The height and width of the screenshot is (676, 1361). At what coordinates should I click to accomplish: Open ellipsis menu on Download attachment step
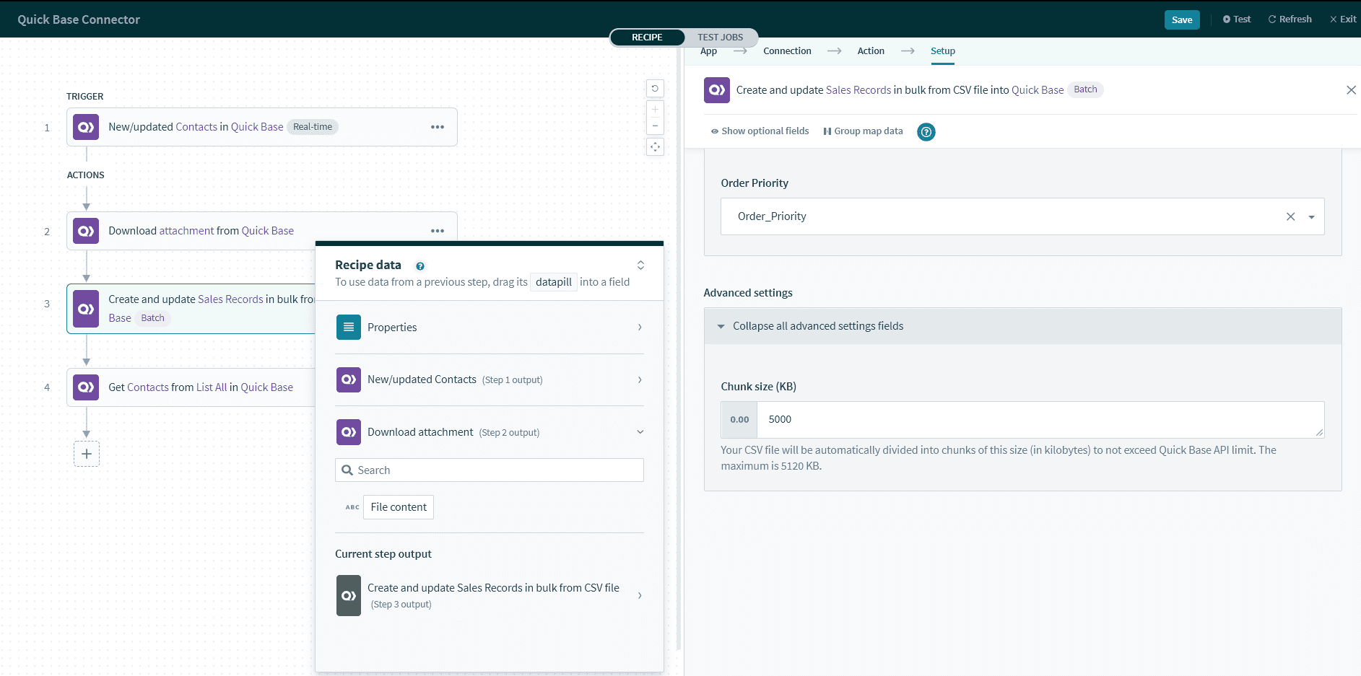[x=438, y=231]
